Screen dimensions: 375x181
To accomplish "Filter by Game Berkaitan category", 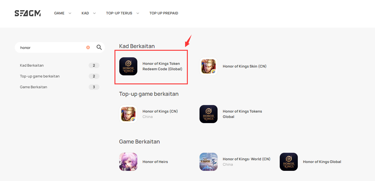I will (x=59, y=87).
